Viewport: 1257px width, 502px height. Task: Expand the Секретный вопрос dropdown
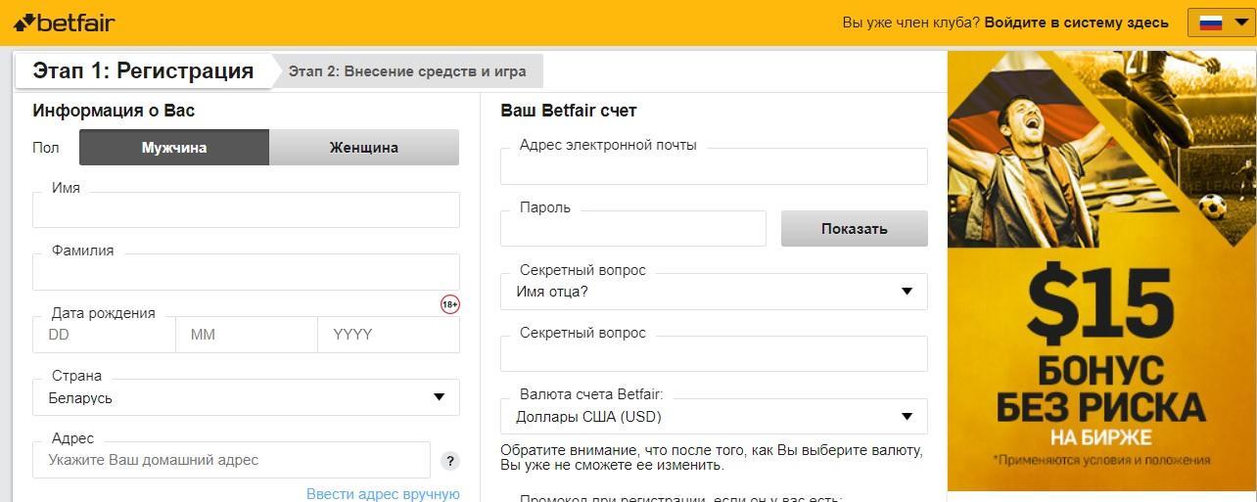[x=713, y=292]
